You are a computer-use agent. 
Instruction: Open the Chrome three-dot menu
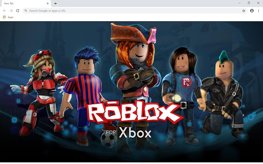click(258, 11)
